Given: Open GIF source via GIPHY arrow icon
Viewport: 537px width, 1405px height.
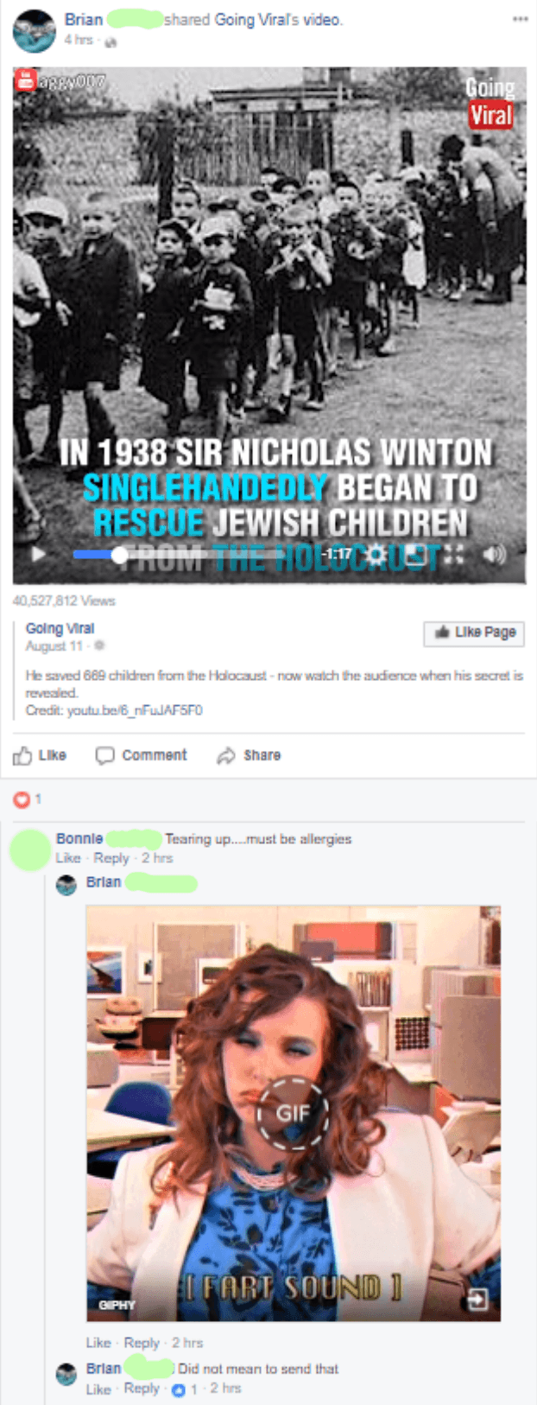Looking at the screenshot, I should [x=477, y=1299].
